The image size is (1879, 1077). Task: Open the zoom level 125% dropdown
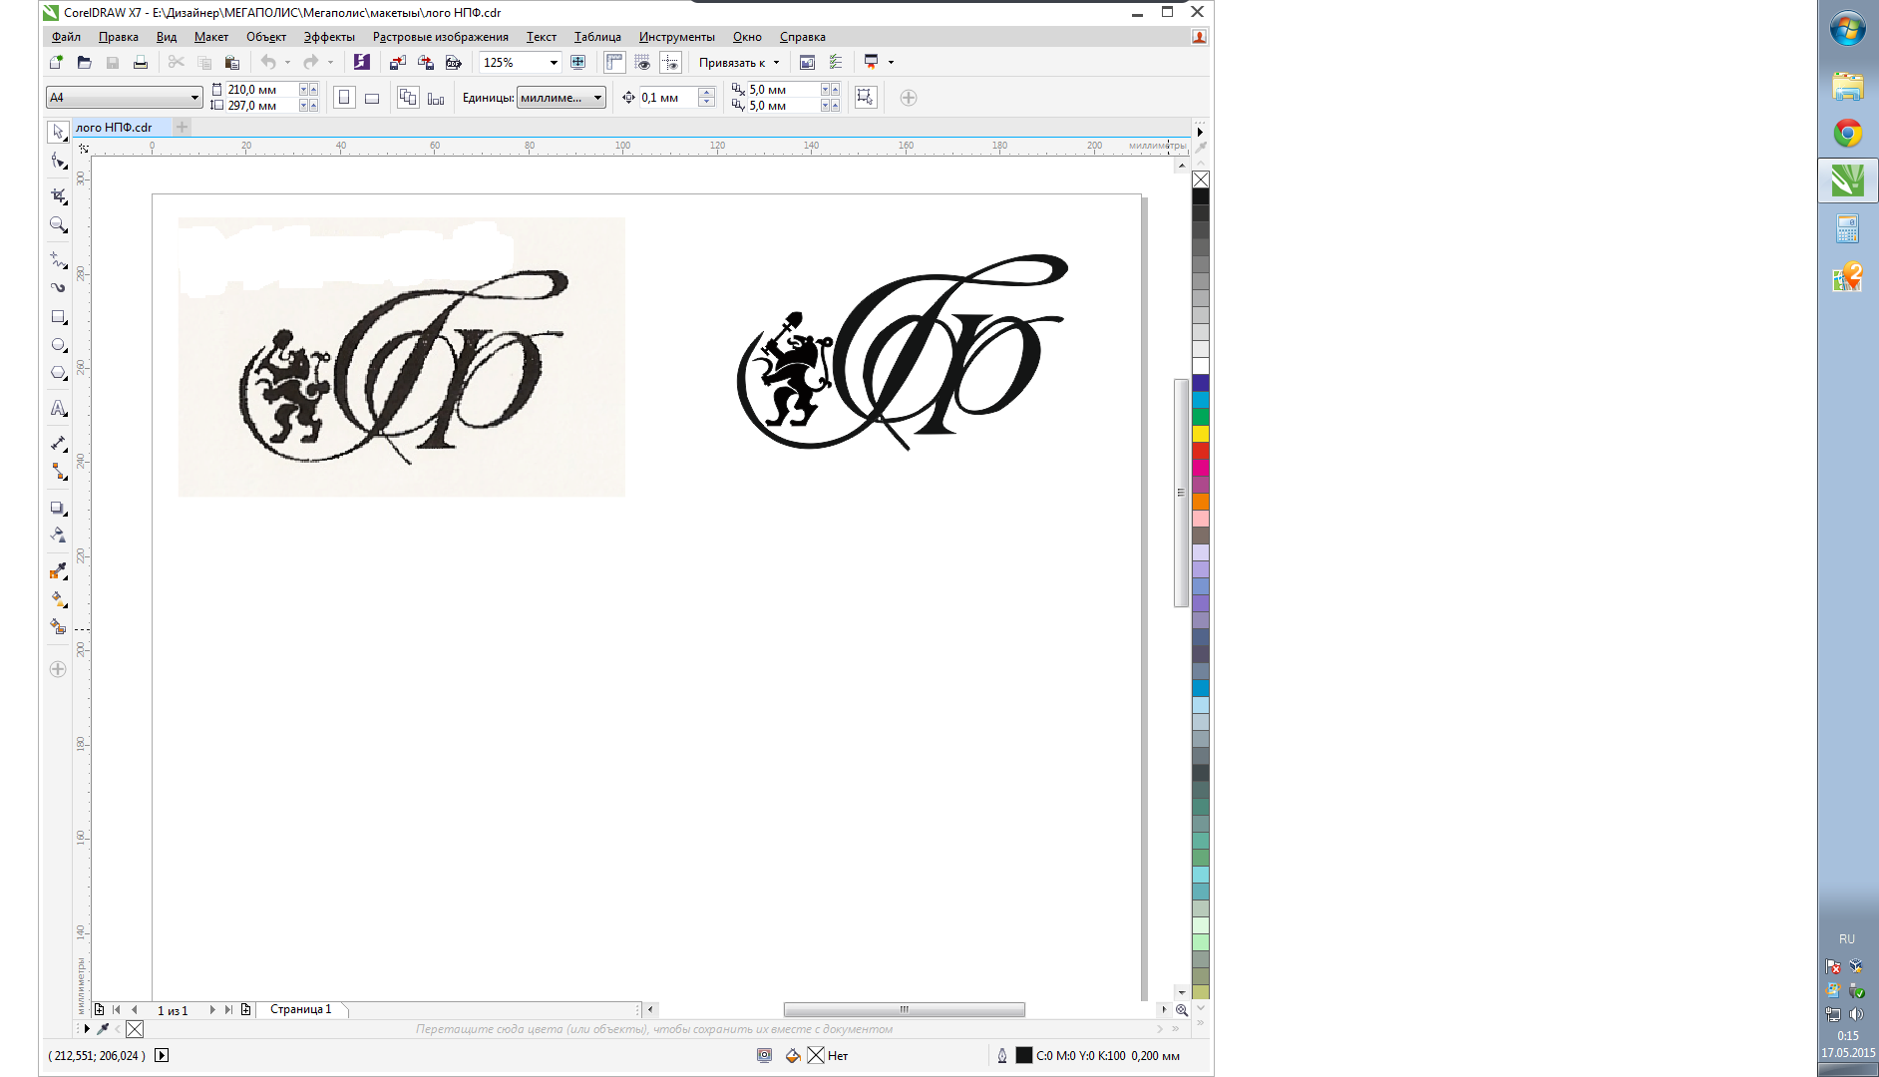pos(554,62)
